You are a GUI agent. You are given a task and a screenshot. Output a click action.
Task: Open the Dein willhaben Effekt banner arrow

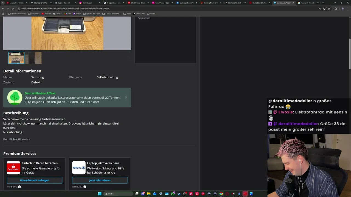click(126, 97)
